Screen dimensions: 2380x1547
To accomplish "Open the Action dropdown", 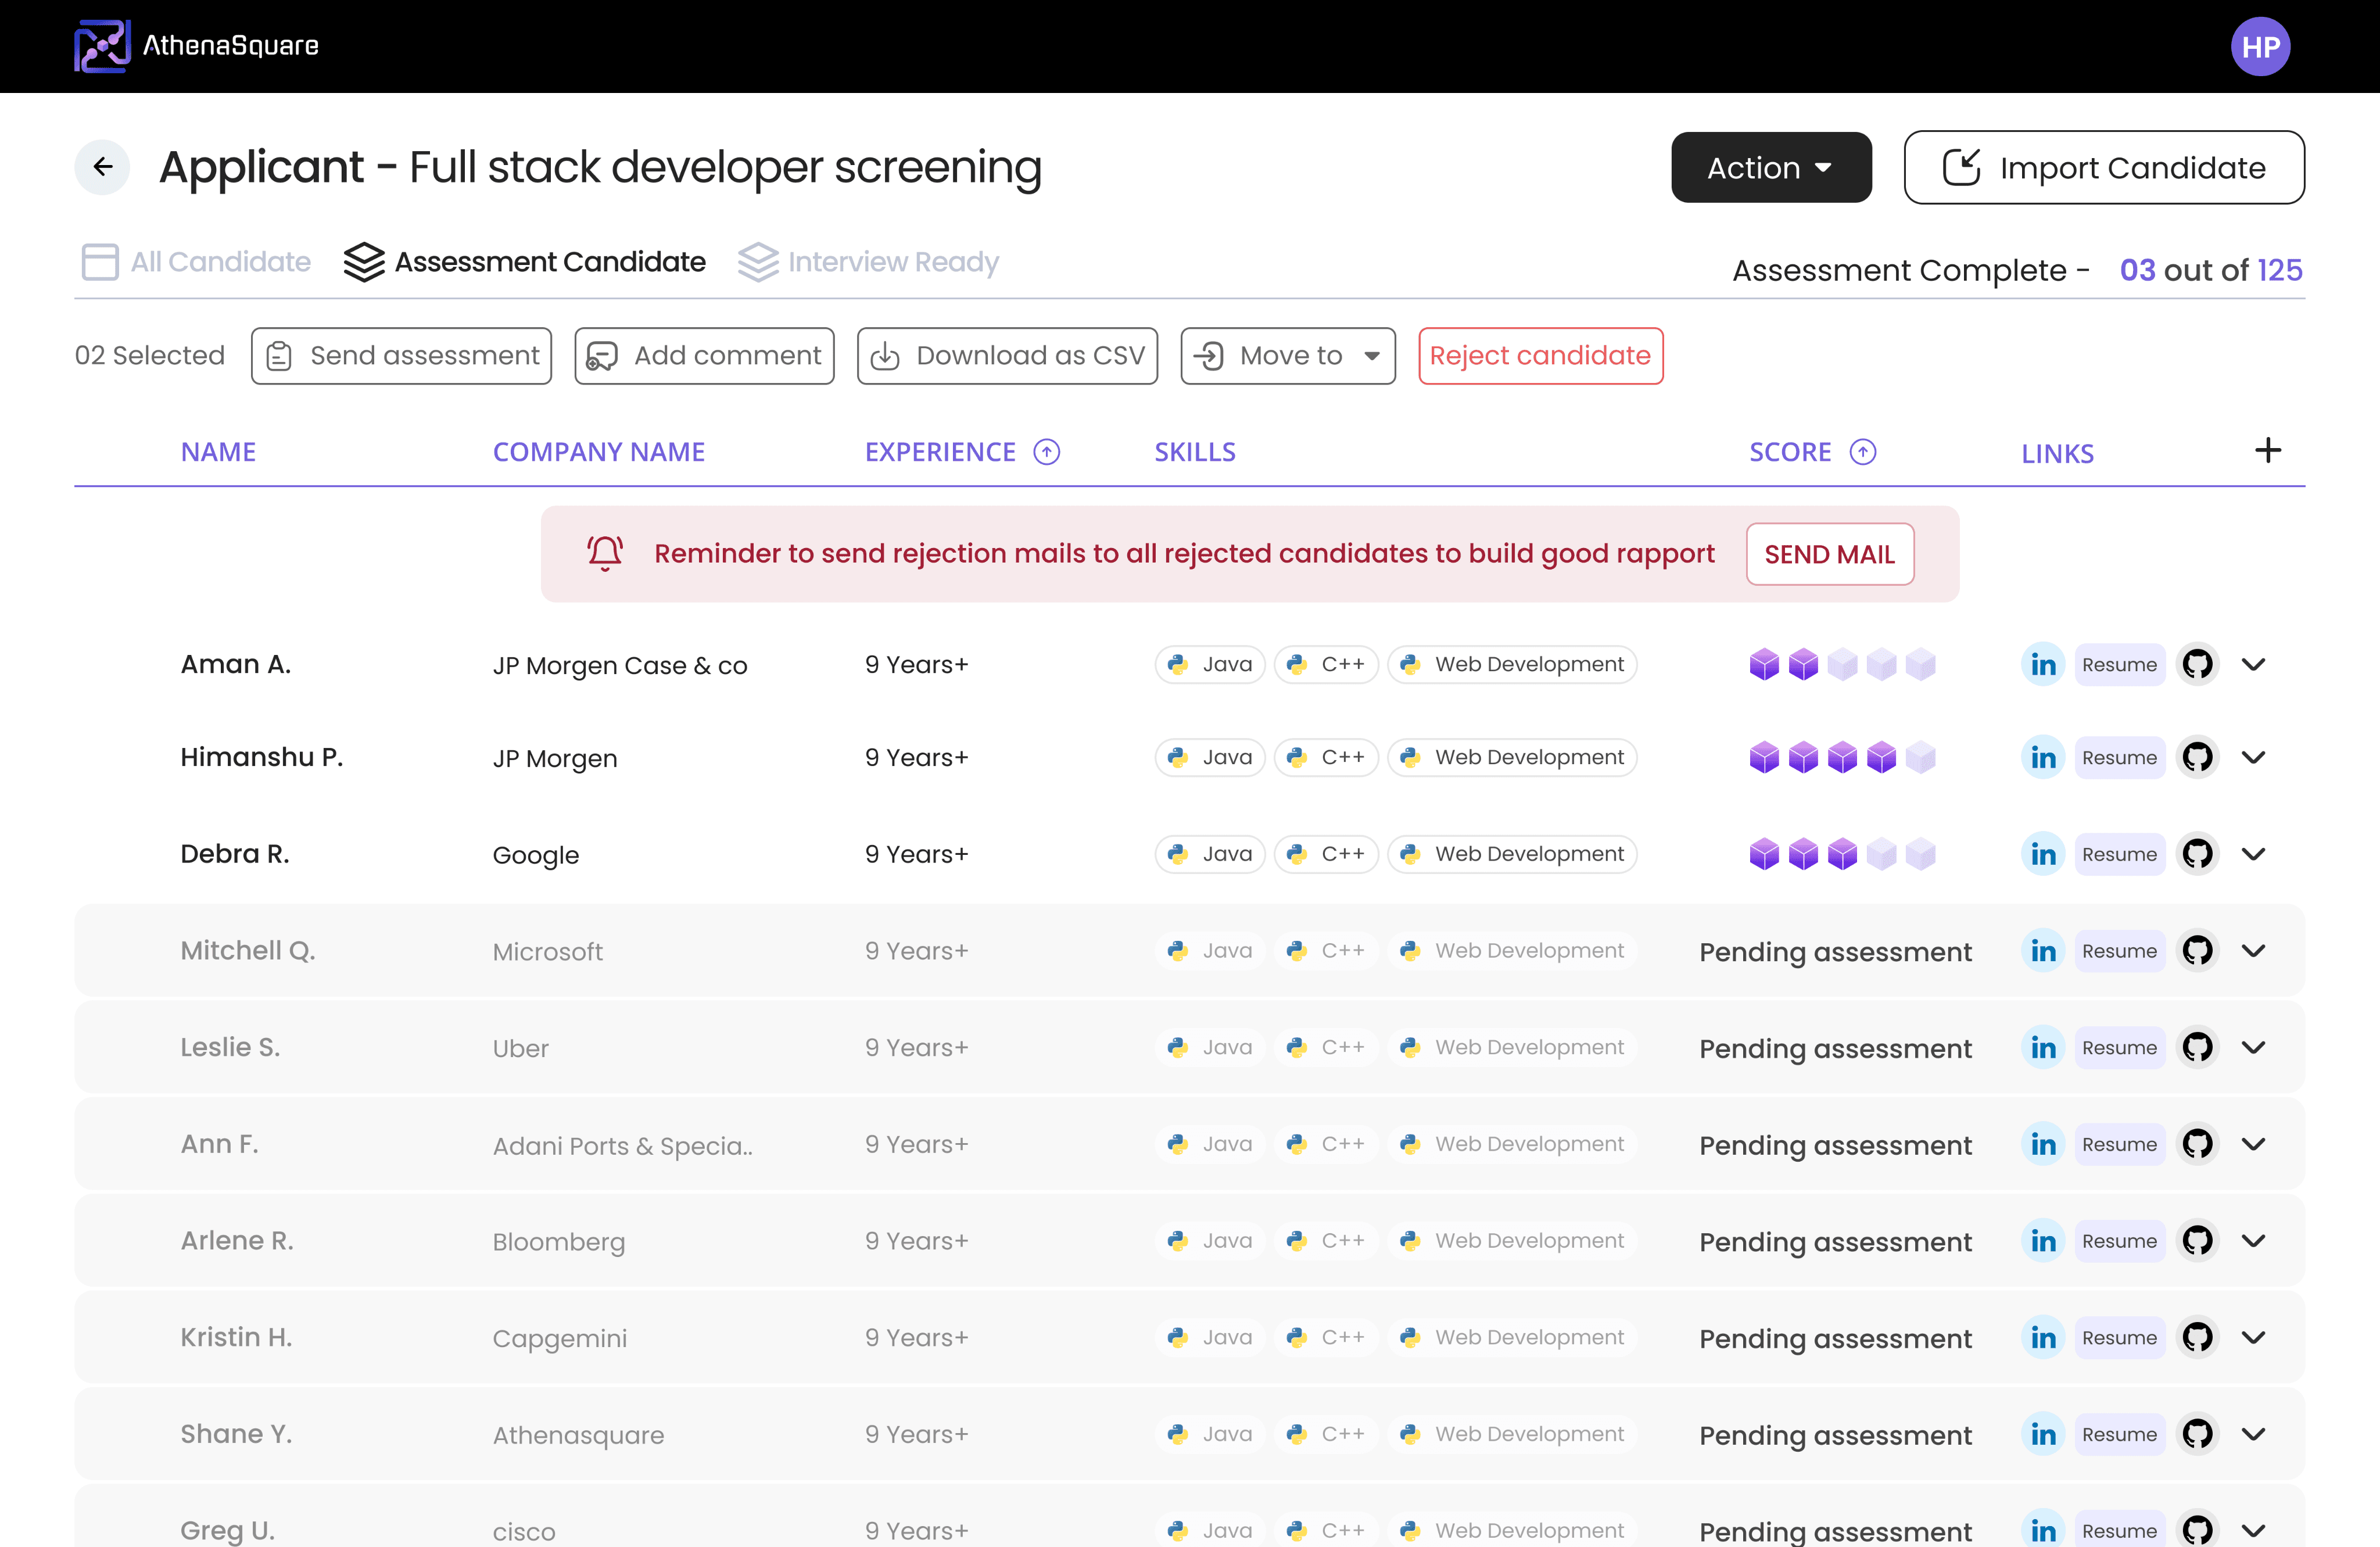I will [1771, 167].
